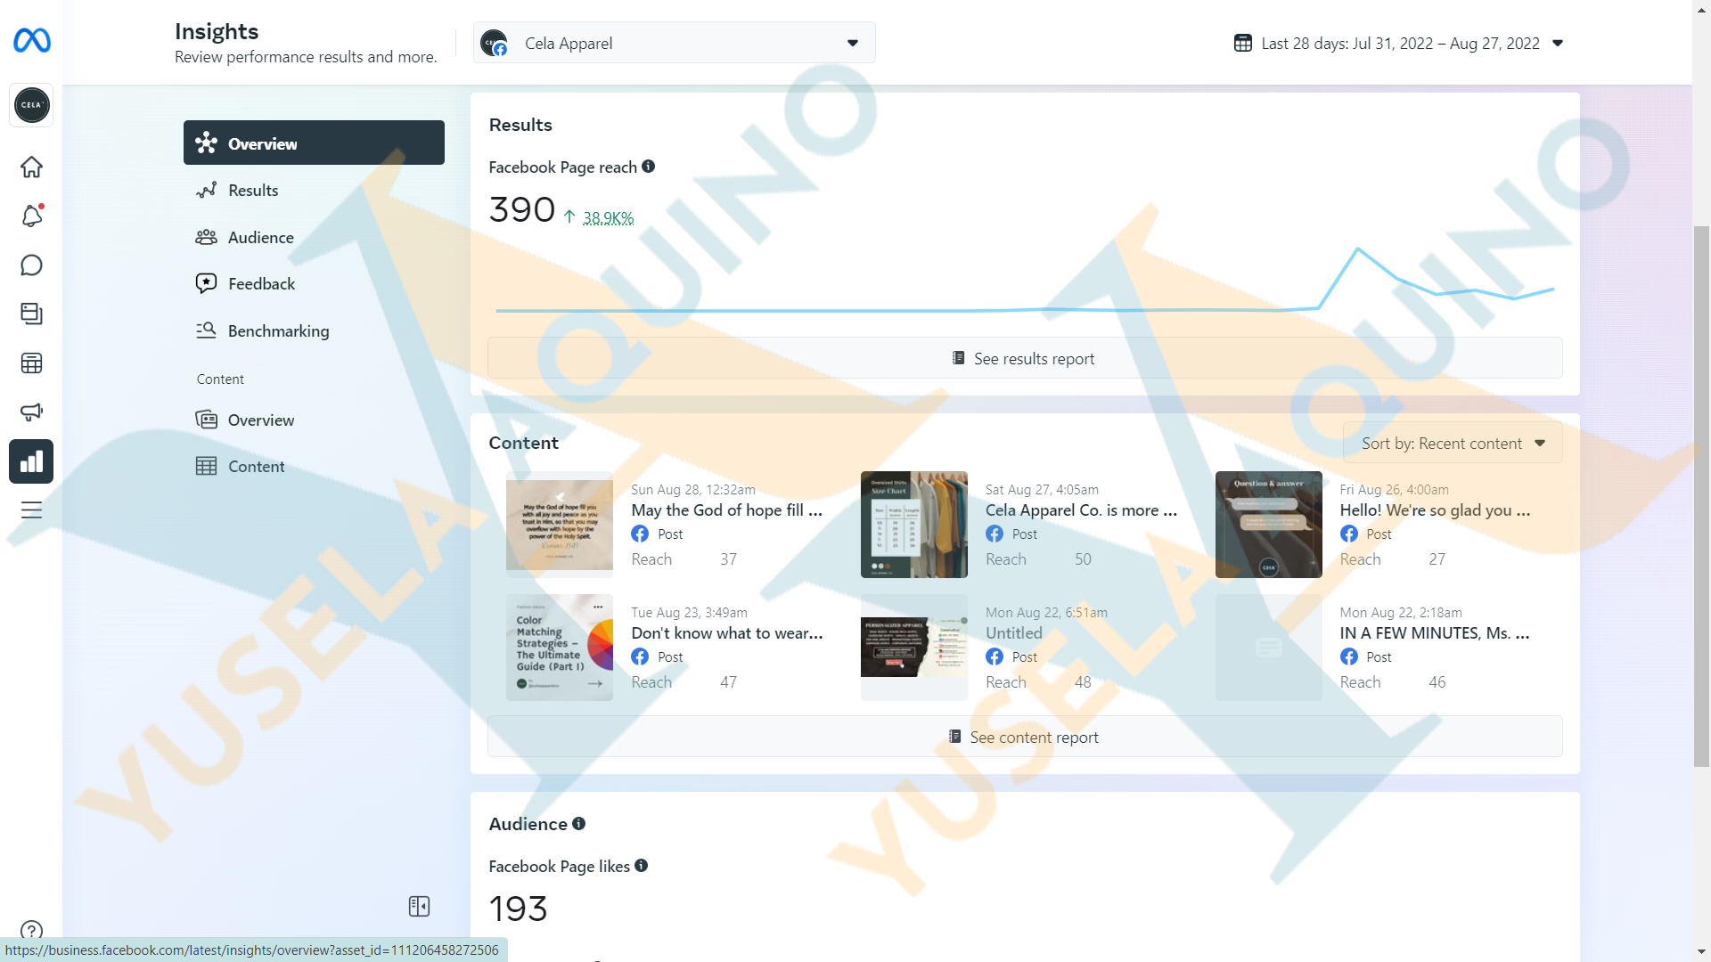Open the Planner grid icon

(x=31, y=363)
